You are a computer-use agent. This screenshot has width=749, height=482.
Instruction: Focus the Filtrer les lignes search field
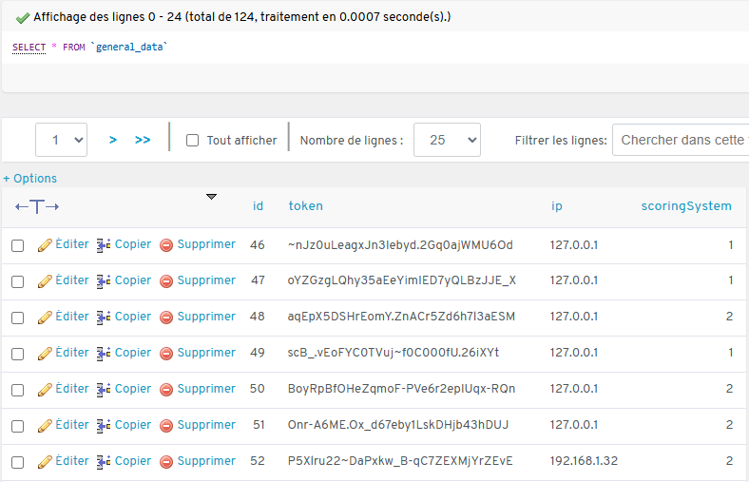coord(681,140)
